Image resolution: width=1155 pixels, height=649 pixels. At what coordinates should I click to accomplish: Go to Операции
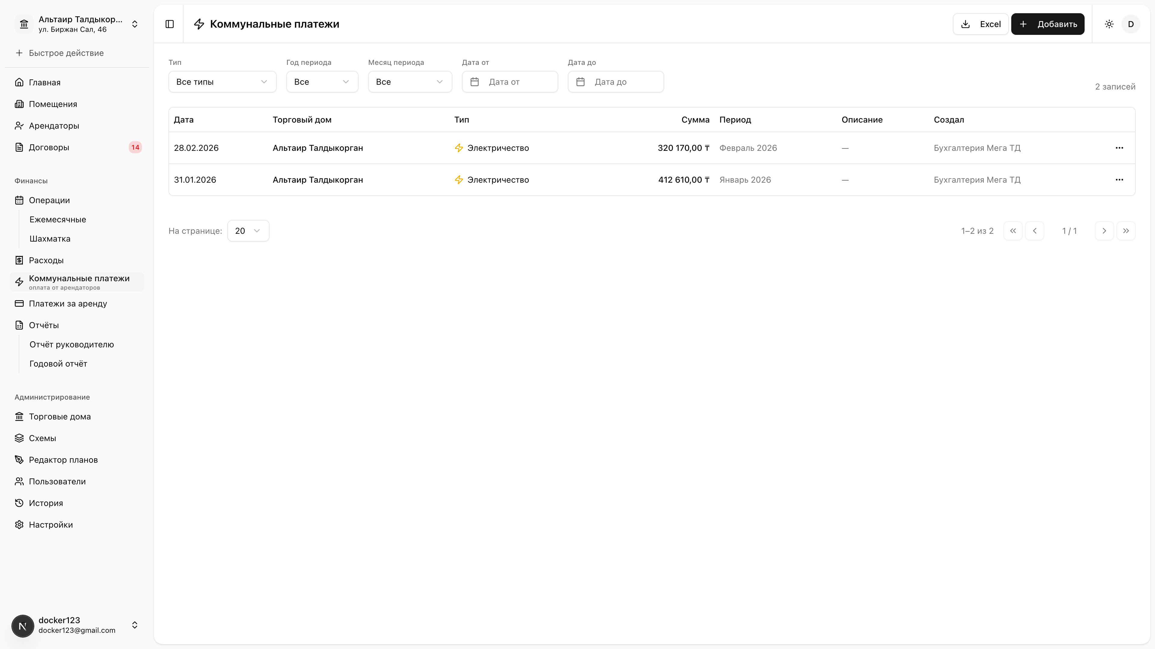click(x=77, y=200)
